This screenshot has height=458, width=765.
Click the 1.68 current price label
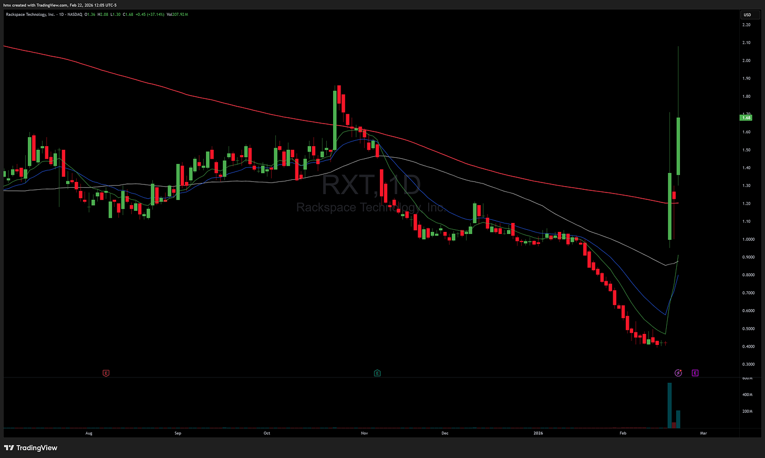746,118
